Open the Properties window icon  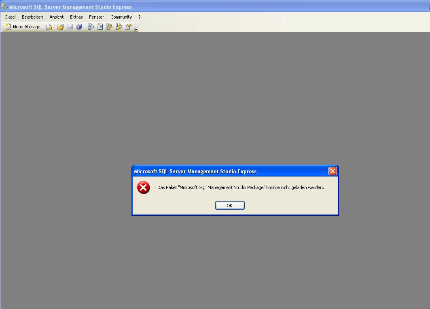(128, 27)
